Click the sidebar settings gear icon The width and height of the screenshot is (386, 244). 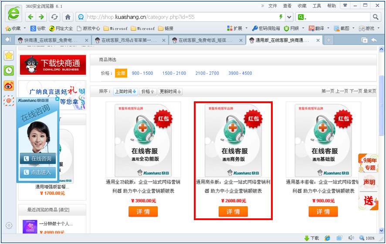pos(9,225)
